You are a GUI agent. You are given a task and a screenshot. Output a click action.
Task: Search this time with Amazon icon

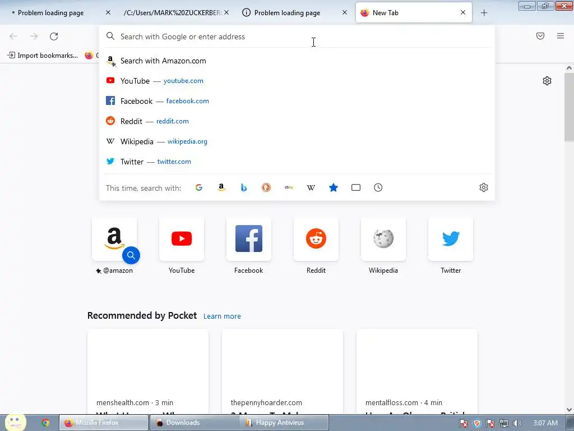click(221, 187)
